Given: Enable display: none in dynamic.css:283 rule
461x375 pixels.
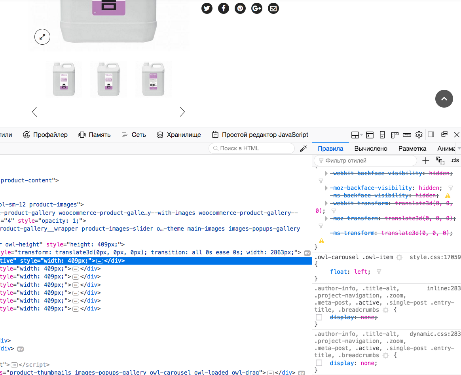Looking at the screenshot, I should tap(319, 363).
